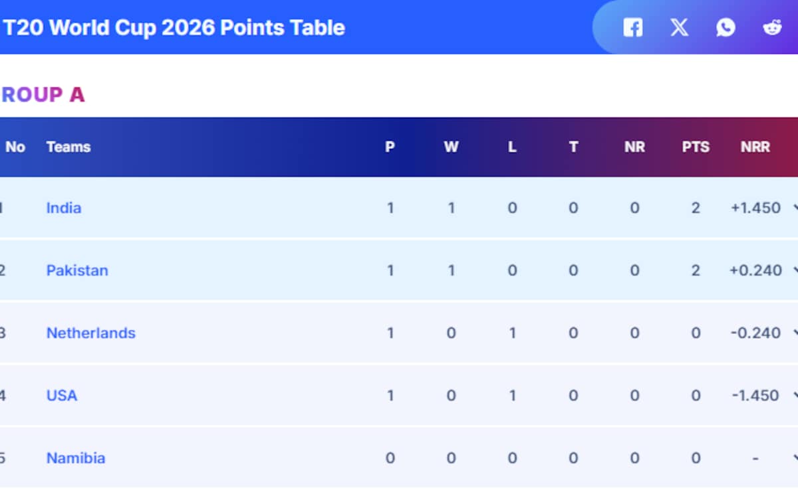
Task: Share the table on Facebook
Action: coord(632,28)
